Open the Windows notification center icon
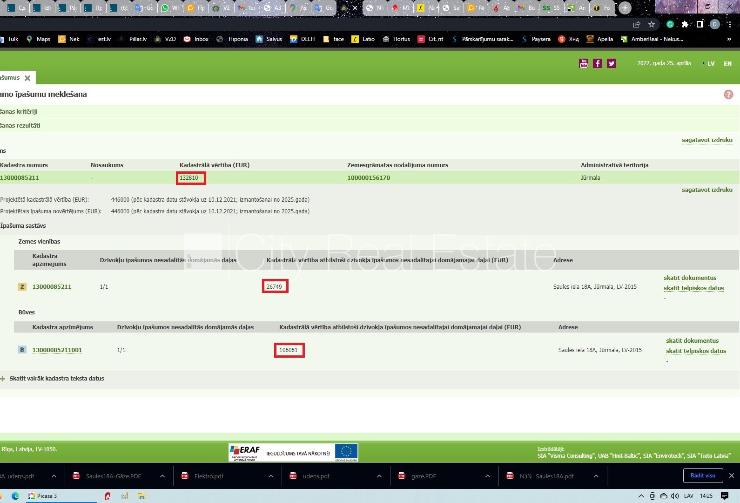 click(x=725, y=496)
